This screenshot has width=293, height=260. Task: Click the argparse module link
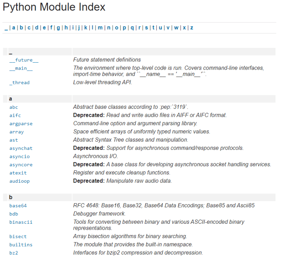21,123
